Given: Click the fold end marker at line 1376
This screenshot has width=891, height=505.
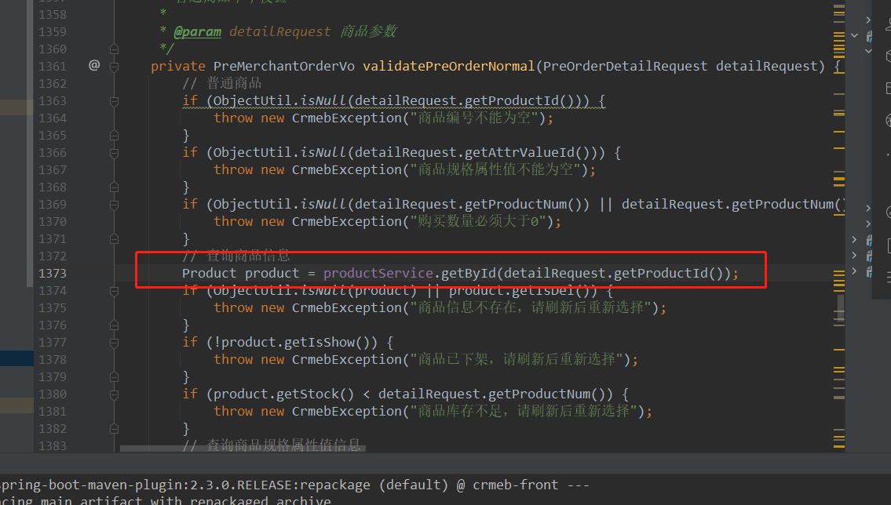Looking at the screenshot, I should 114,325.
